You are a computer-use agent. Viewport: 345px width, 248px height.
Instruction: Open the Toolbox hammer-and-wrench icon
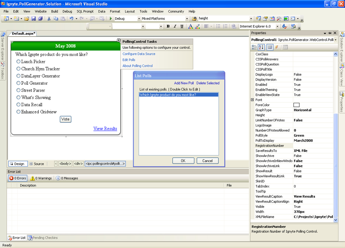click(279, 18)
